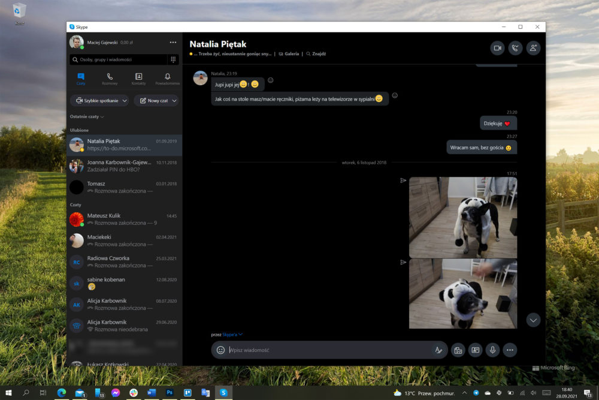Add people to chat icon
The image size is (599, 400).
click(x=533, y=48)
